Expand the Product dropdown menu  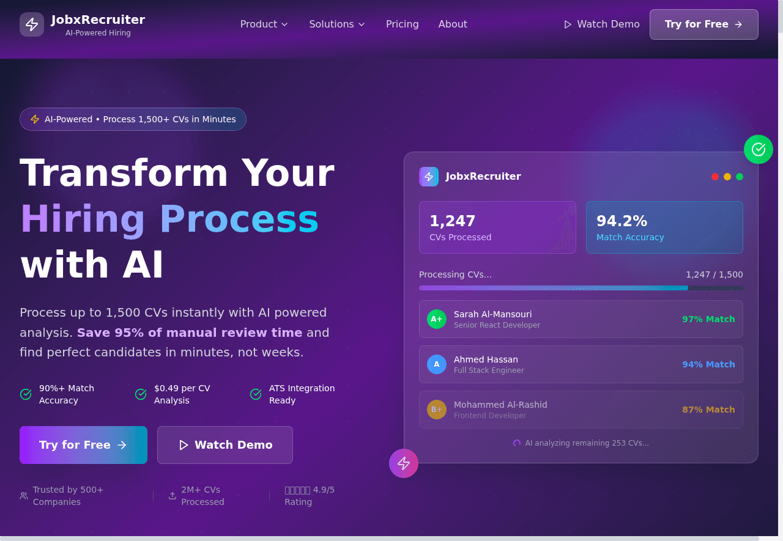click(264, 24)
